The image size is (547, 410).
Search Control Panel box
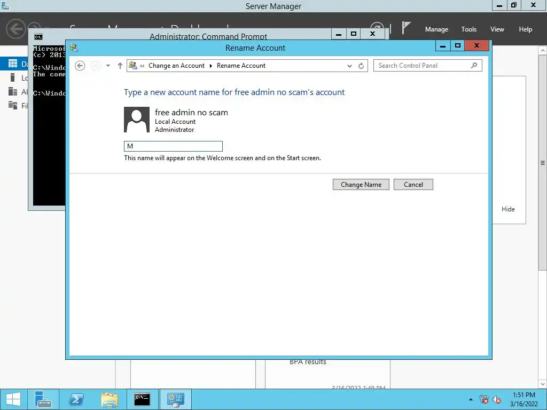428,66
